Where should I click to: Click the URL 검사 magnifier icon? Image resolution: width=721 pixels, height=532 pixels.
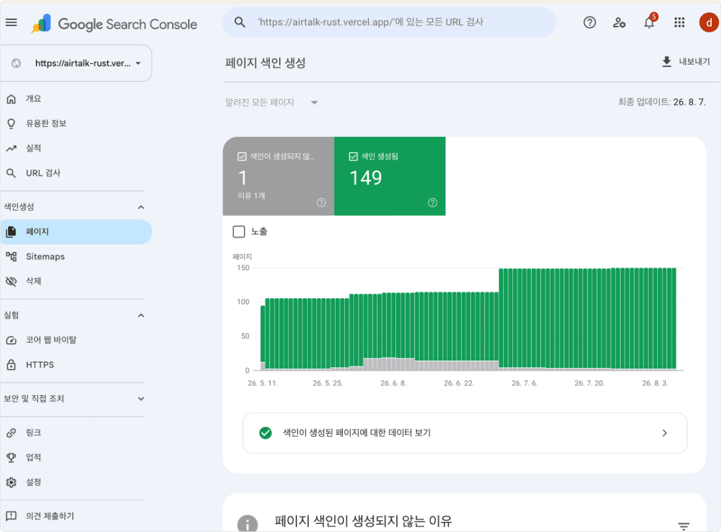pyautogui.click(x=11, y=173)
